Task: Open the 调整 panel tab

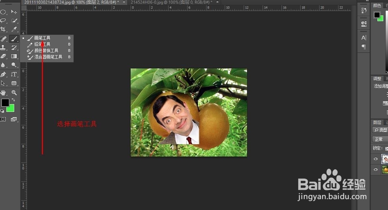Action: pyautogui.click(x=377, y=78)
